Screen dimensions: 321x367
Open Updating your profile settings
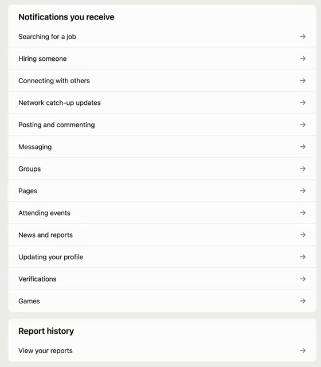162,257
